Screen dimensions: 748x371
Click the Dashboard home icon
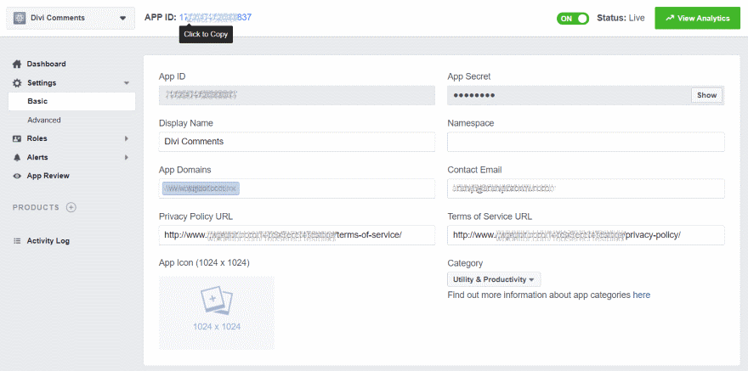[17, 64]
